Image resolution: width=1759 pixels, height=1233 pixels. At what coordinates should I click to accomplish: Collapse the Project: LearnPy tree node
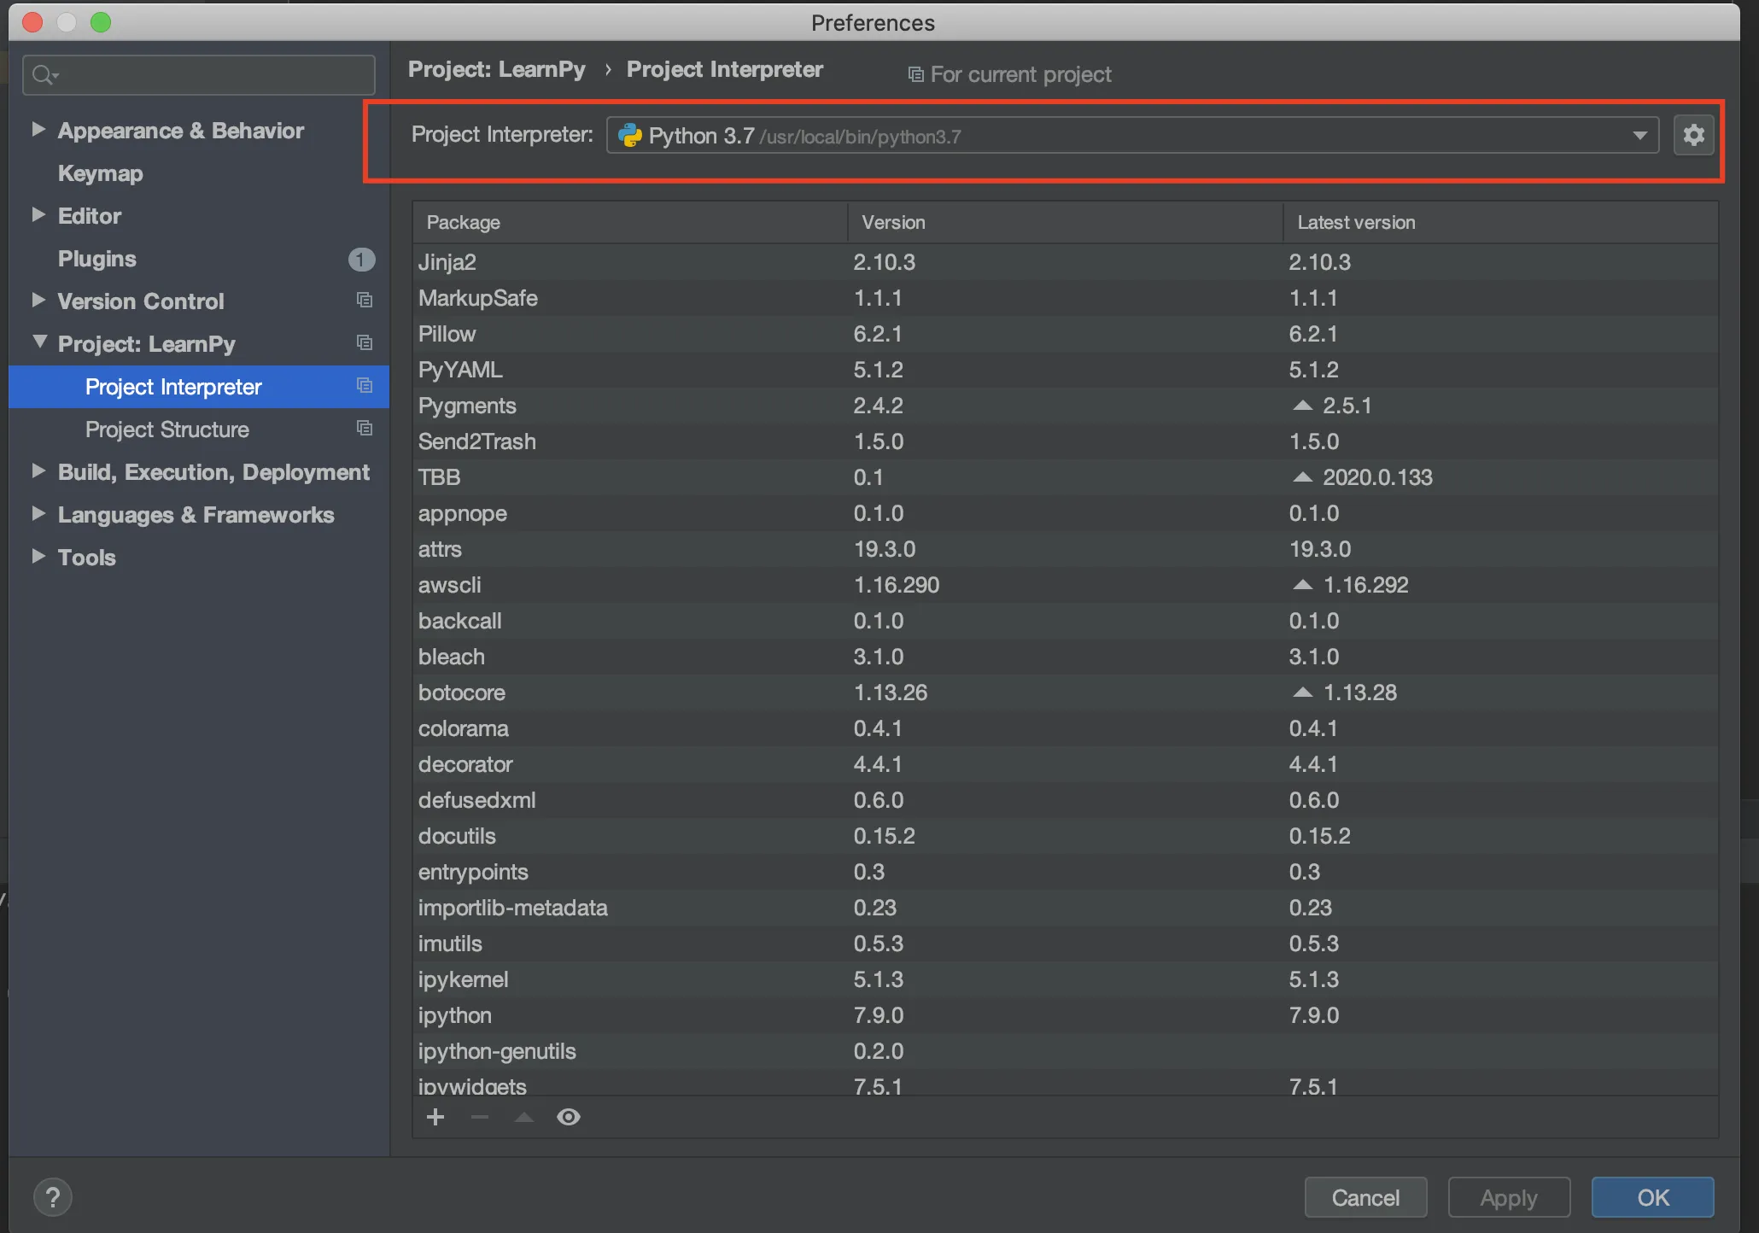click(38, 342)
